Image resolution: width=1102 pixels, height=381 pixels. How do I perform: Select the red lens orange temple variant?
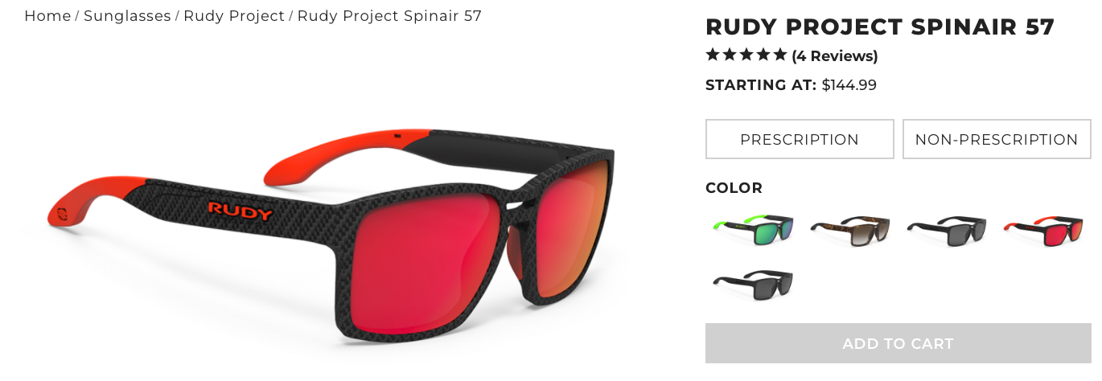(x=1043, y=231)
